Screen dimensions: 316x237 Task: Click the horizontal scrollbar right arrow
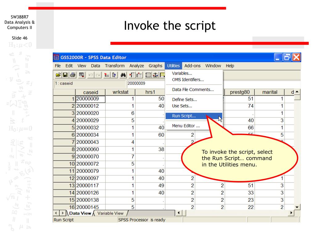point(291,213)
